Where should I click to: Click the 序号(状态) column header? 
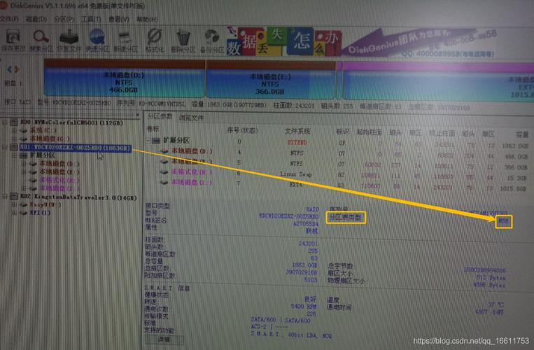point(242,130)
